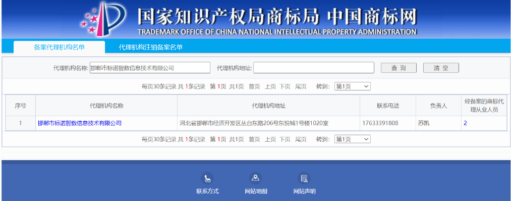The width and height of the screenshot is (511, 201).
Task: Click the 经备案的商标代理从业人员 column header
Action: [484, 106]
